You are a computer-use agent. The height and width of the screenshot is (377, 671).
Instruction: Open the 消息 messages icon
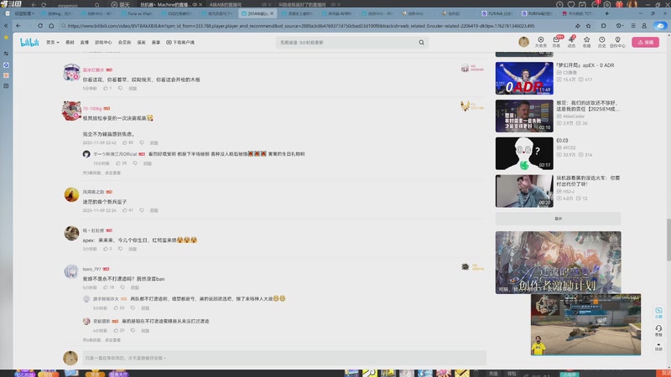556,42
